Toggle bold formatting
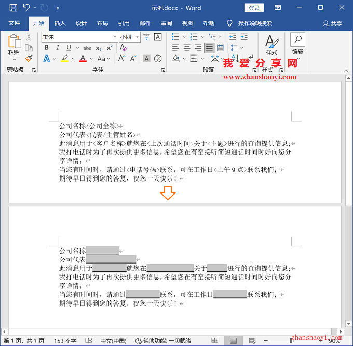This screenshot has width=353, height=346. click(47, 48)
